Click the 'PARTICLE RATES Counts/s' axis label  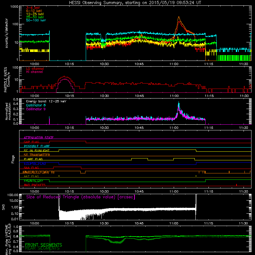tap(7, 80)
